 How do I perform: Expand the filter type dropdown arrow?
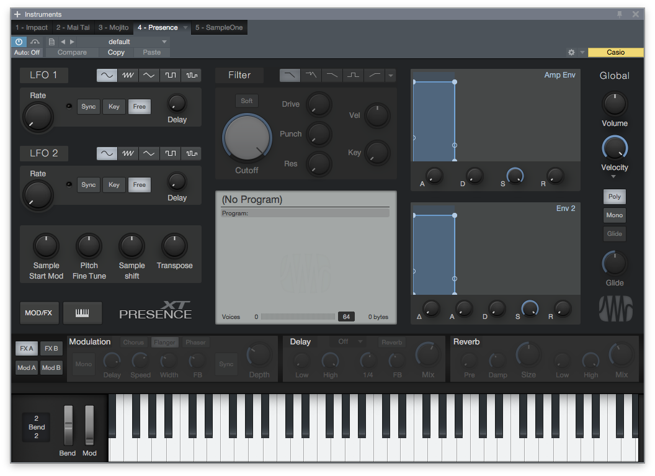[x=390, y=76]
